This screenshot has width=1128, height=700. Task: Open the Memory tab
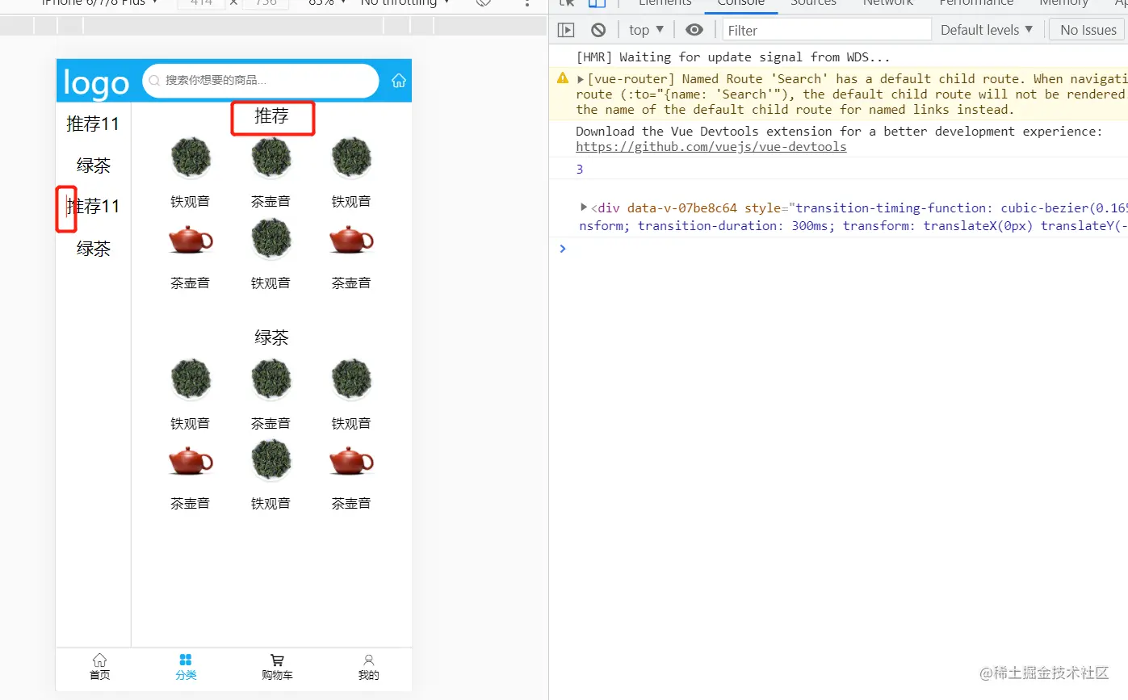click(x=1063, y=3)
